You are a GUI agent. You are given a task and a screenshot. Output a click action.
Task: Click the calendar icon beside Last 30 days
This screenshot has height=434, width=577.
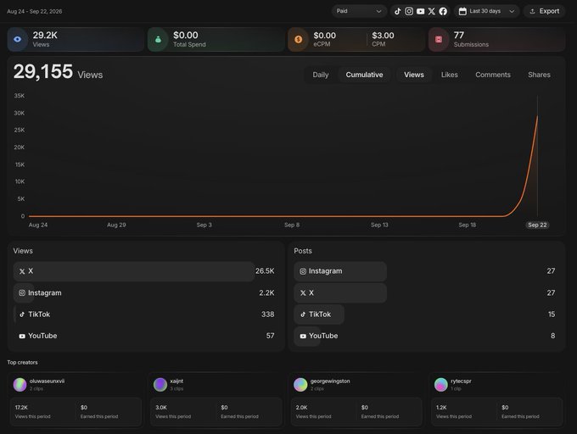pyautogui.click(x=462, y=11)
